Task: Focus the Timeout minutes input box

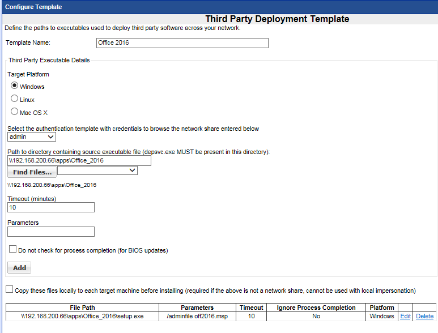Action: 51,207
